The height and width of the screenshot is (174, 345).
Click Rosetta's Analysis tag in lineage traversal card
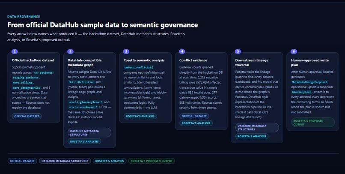(252, 136)
